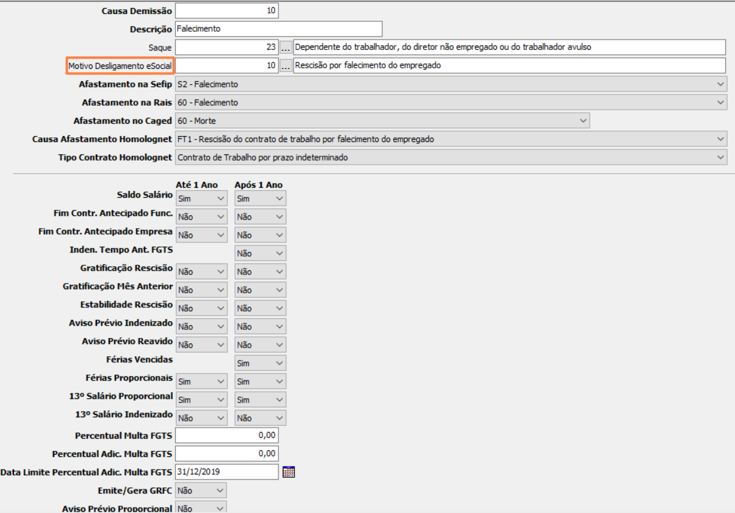Open Causa Afastamento Homolognet dropdown
735x513 pixels.
pyautogui.click(x=451, y=139)
